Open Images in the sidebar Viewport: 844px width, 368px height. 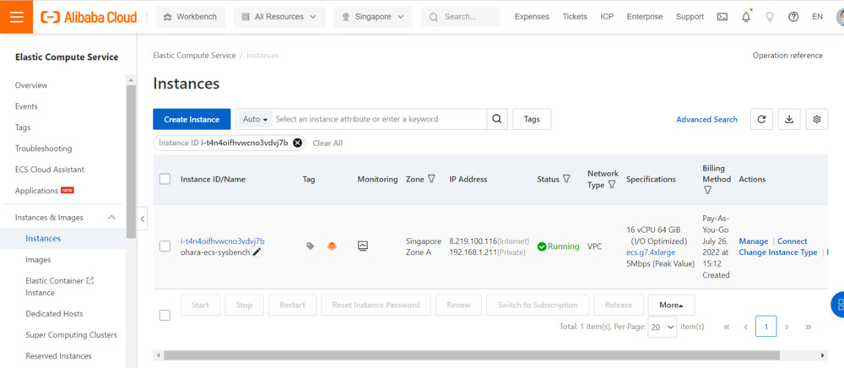(x=38, y=260)
